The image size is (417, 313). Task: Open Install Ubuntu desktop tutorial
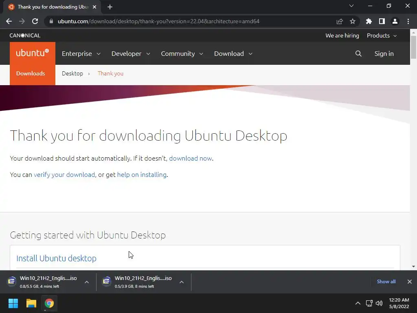[x=56, y=258]
